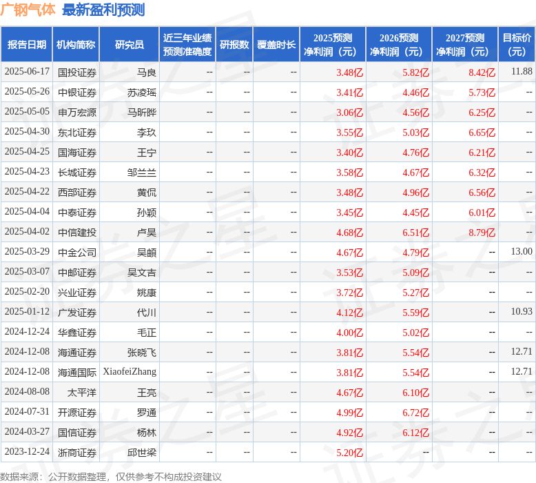Click the 机构简称 column header
This screenshot has height=483, width=536.
coord(76,44)
